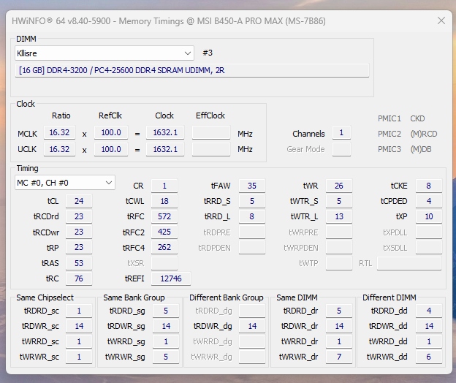The height and width of the screenshot is (383, 456).
Task: Click the tREFI value 12746
Action: click(x=171, y=278)
